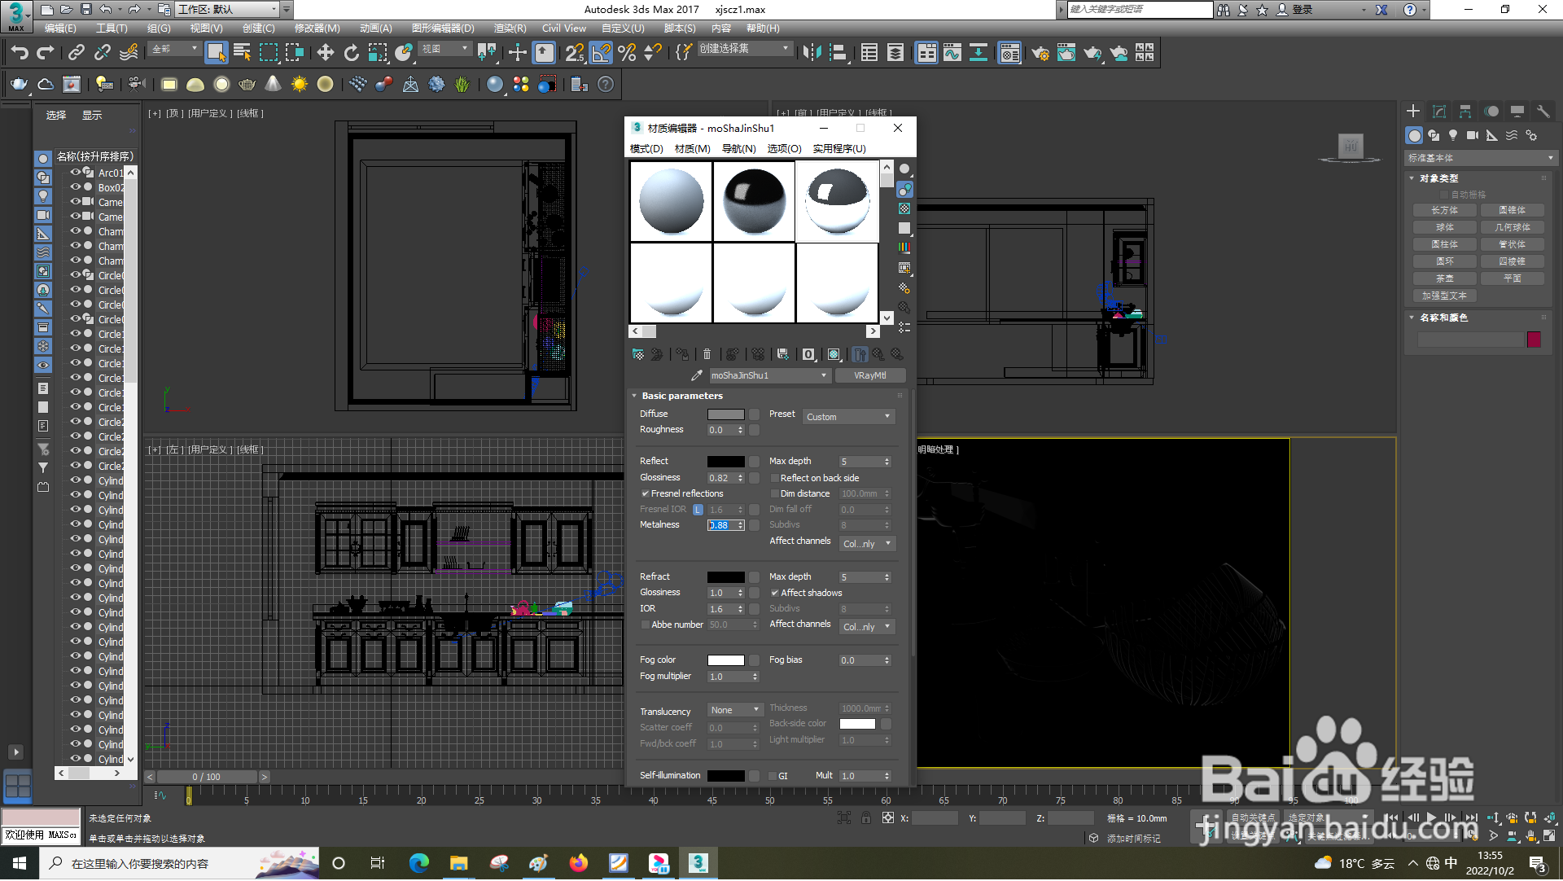The image size is (1563, 881).
Task: Open Reflect Affect channels dropdown
Action: coord(867,544)
